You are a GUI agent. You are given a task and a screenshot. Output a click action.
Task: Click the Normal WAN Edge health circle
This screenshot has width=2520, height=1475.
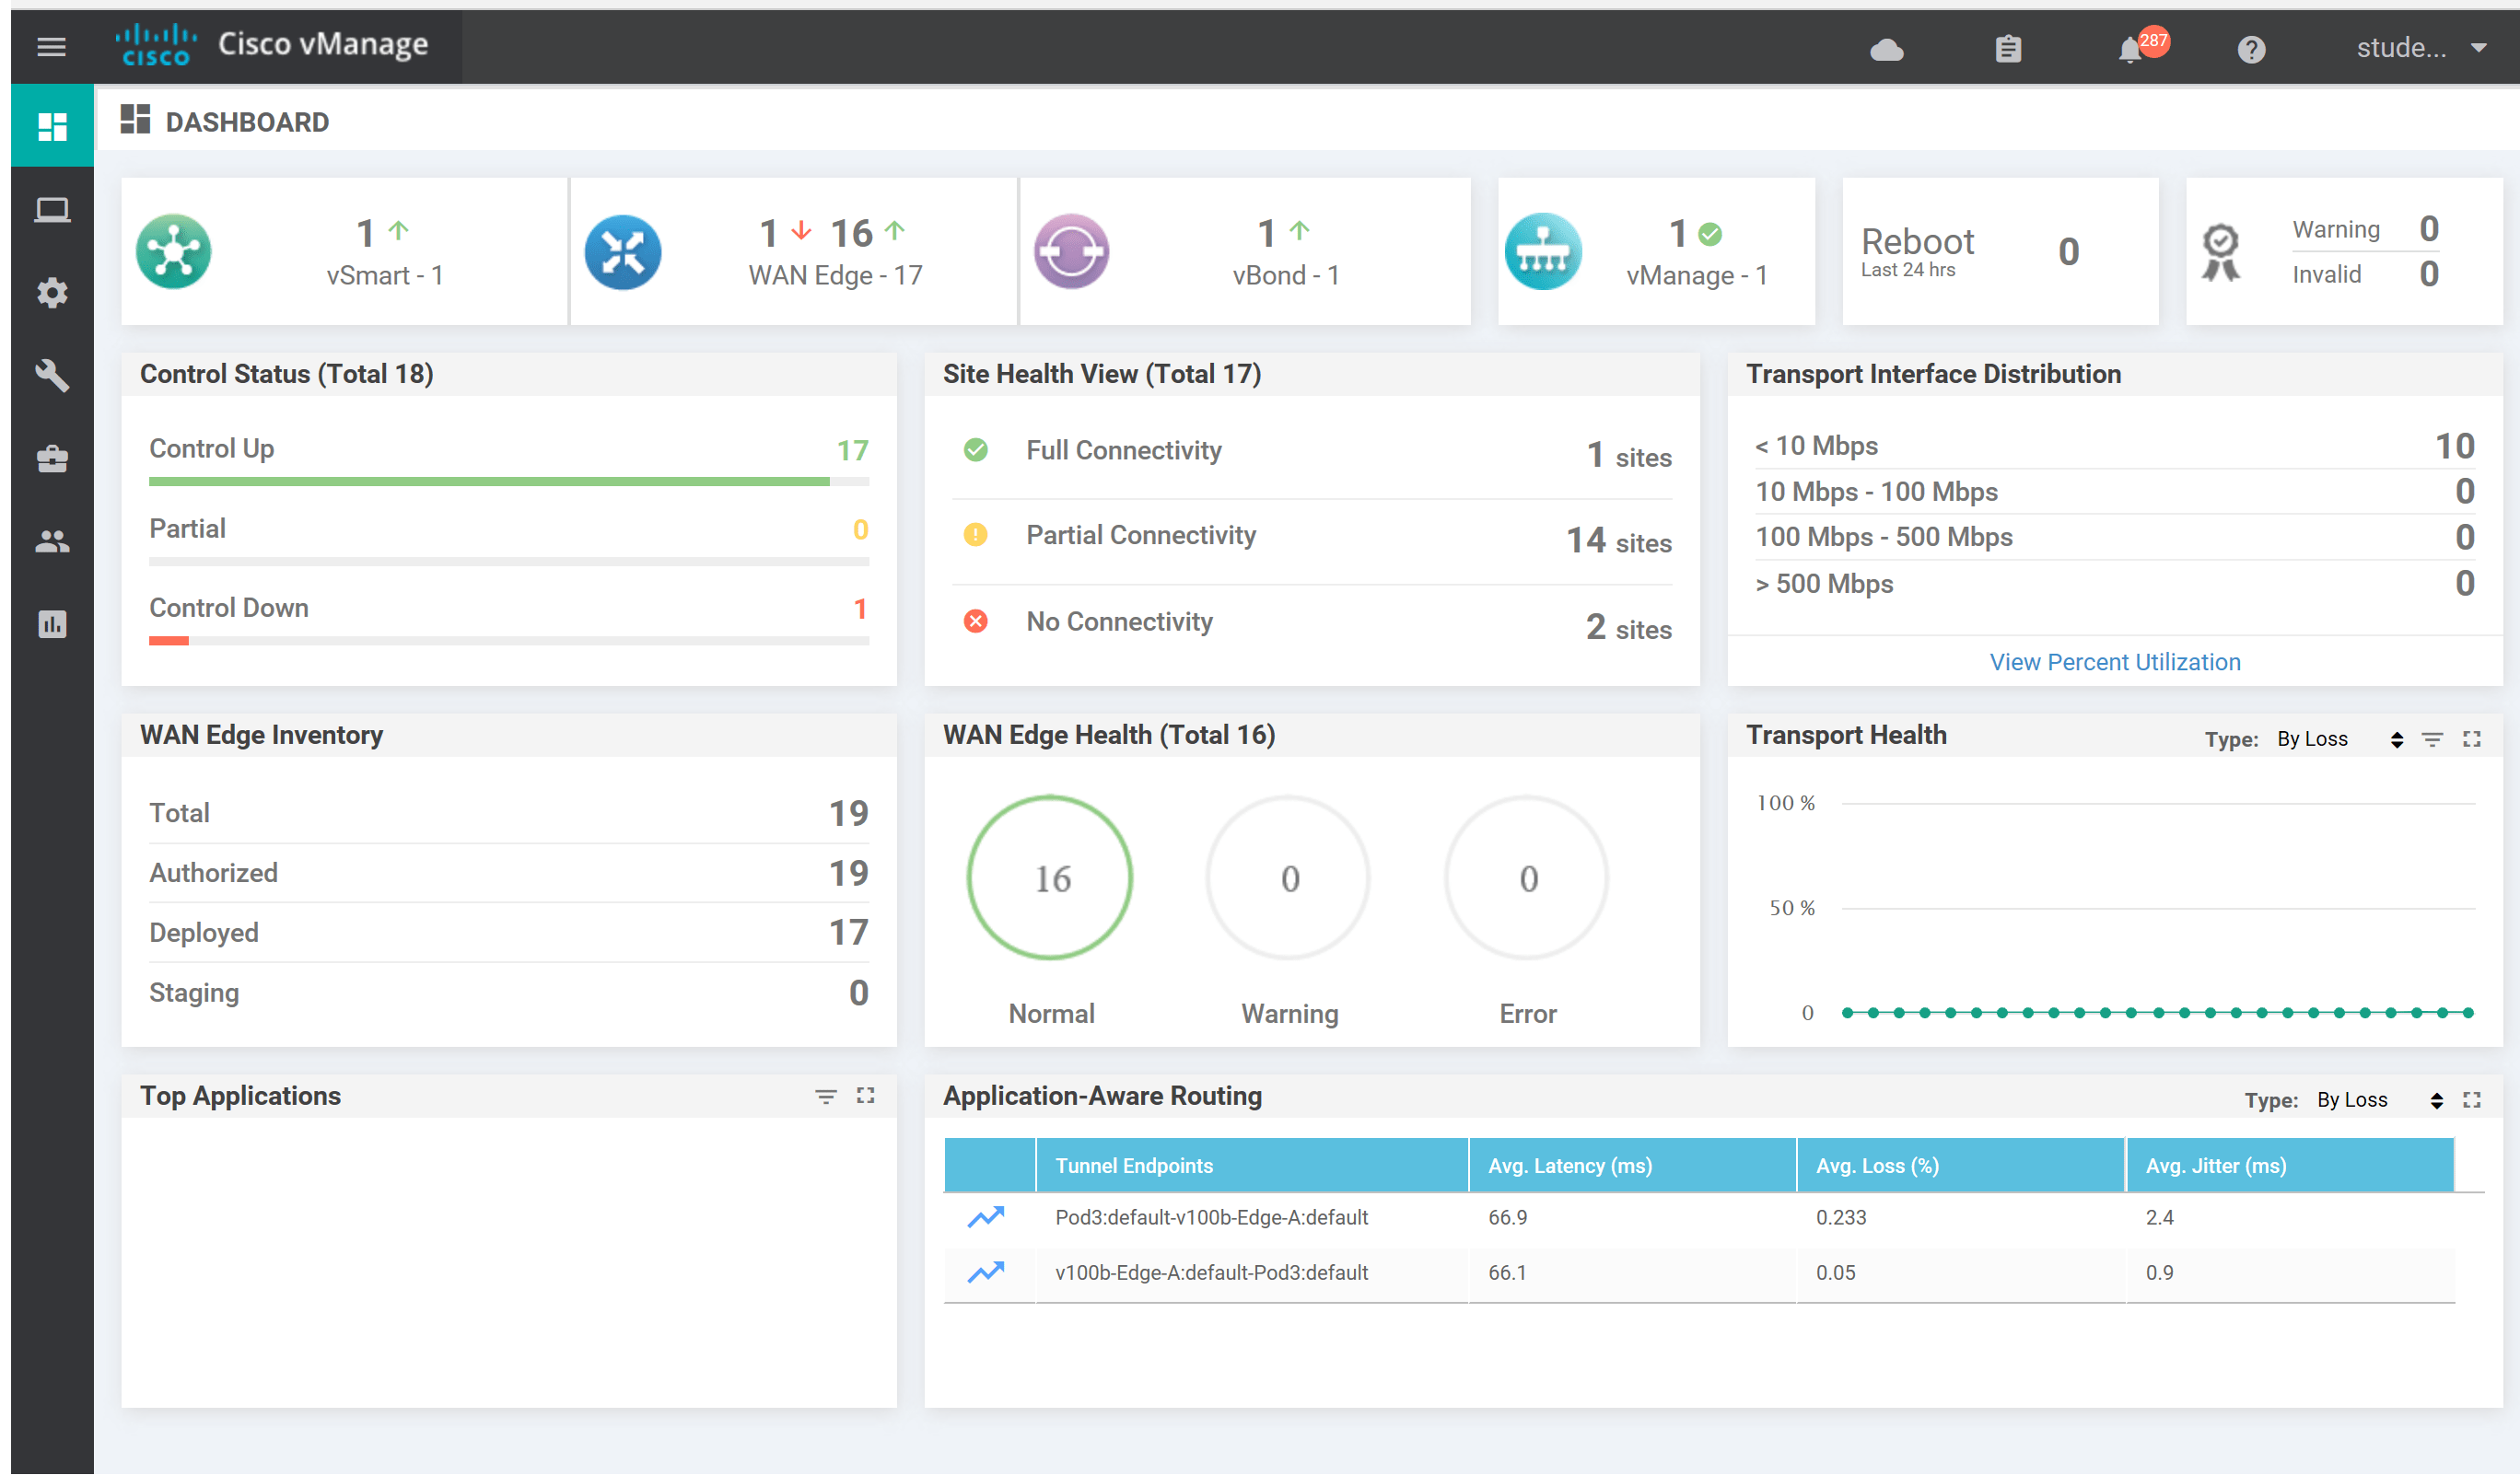[x=1050, y=878]
